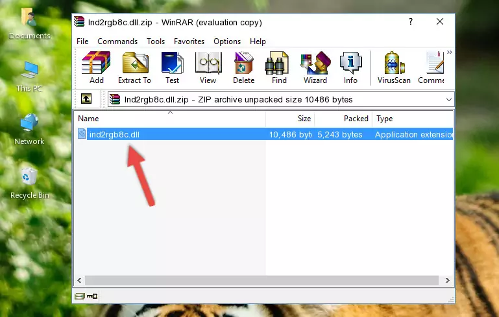Screen dimensions: 499x317
Task: Click the 10,486 bytes size cell
Action: coord(291,134)
